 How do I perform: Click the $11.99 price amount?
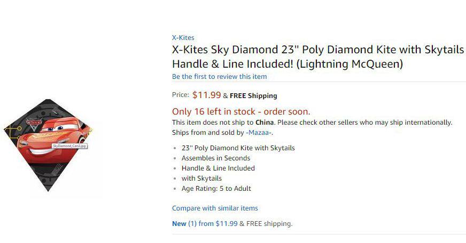(206, 95)
